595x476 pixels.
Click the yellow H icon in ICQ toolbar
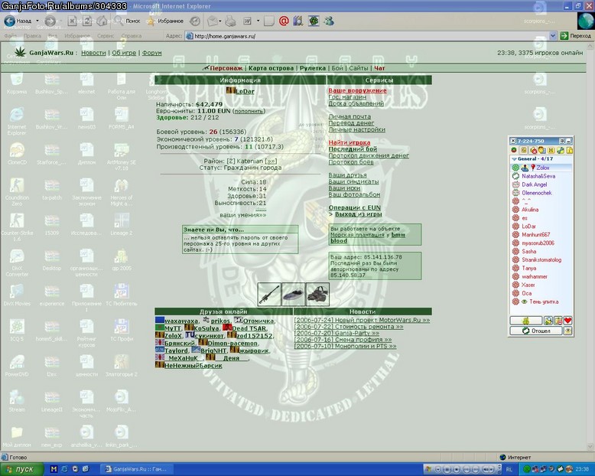coord(551,151)
